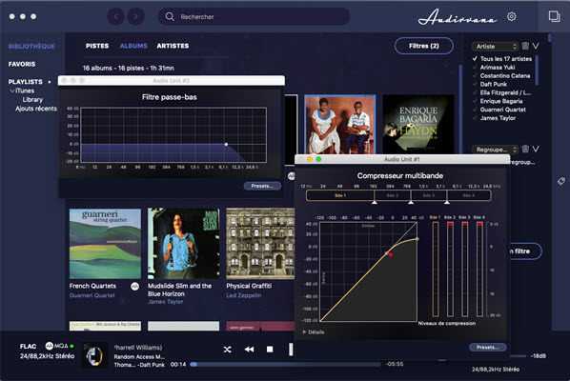This screenshot has width=570, height=381.
Task: Click Bde 1 compression level meter
Action: (436, 270)
